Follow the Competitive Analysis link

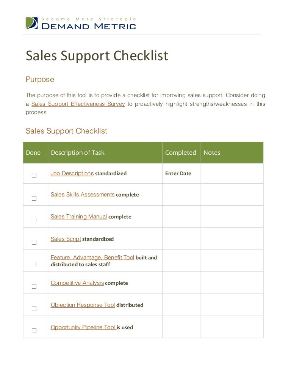pos(77,283)
